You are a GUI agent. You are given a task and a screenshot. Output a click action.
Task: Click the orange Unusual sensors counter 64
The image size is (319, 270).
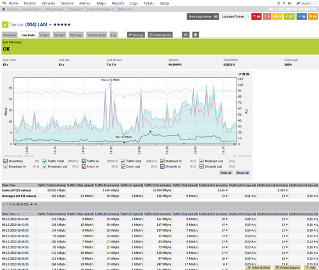313,17
